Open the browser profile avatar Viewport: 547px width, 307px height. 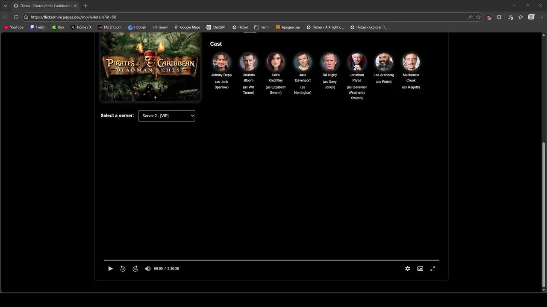coord(531,17)
